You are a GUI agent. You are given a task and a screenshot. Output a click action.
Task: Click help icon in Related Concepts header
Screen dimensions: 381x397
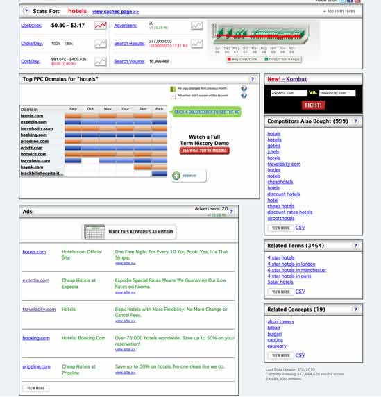pos(356,310)
